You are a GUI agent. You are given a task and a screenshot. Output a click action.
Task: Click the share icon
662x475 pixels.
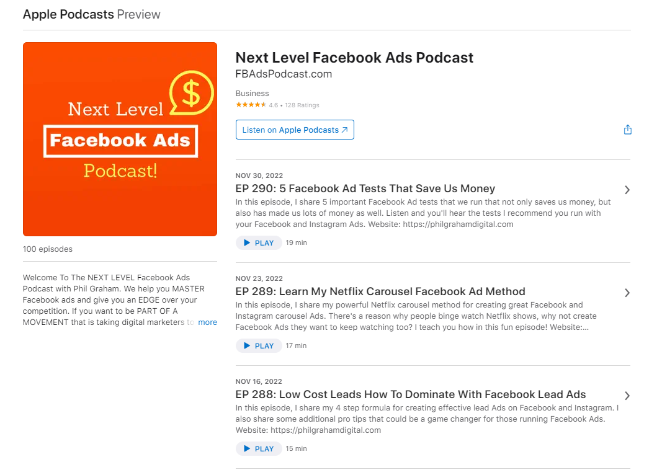tap(627, 130)
